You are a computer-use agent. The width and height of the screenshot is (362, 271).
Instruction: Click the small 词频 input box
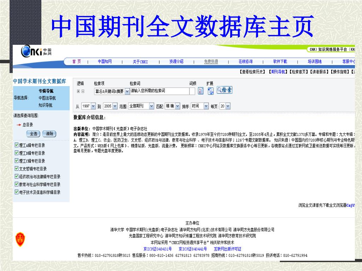coord(192,91)
